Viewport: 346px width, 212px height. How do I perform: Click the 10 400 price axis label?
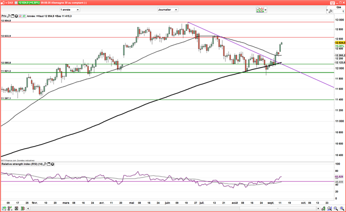[x=339, y=155]
